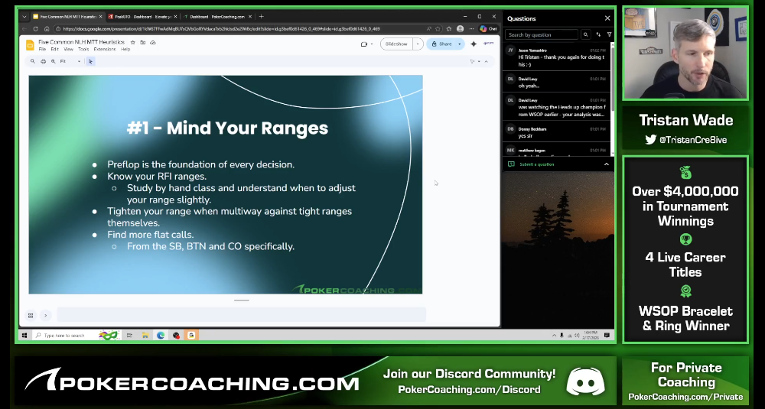
Task: Open David Levy's Heads up champion message
Action: pos(556,107)
